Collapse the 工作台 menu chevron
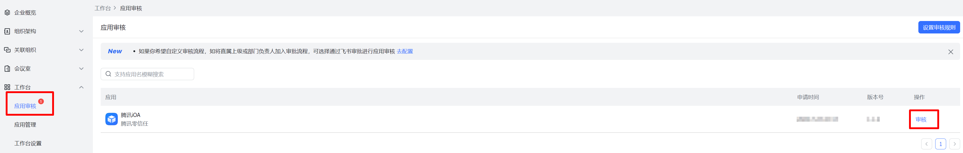The width and height of the screenshot is (963, 153). [81, 87]
